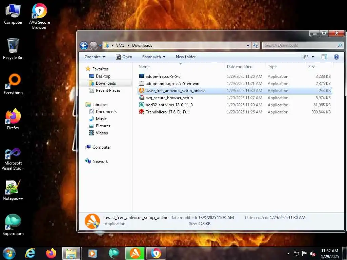Open the view options dropdown arrow
The image size is (347, 260).
click(313, 57)
